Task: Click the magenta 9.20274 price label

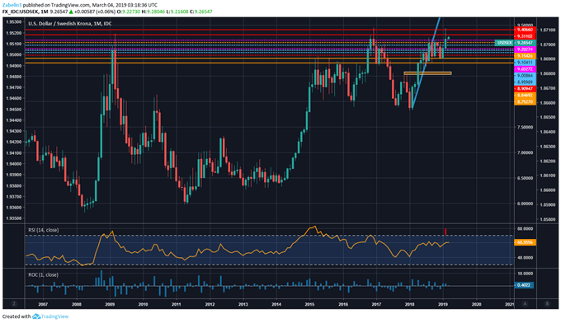Action: click(x=525, y=49)
